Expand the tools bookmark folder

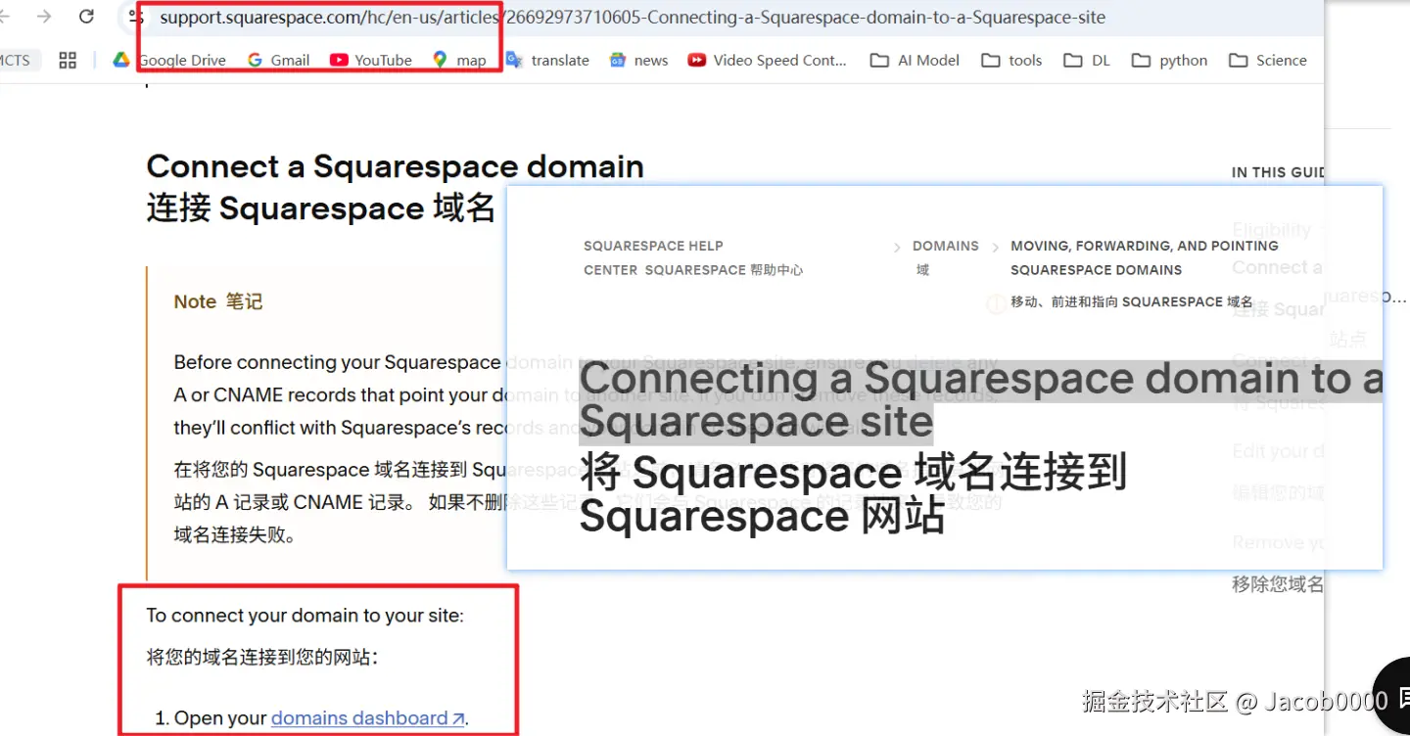[1011, 61]
